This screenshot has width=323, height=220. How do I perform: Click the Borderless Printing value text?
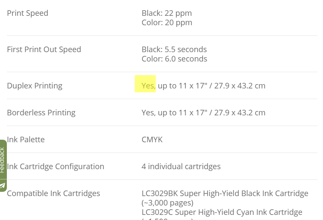pyautogui.click(x=203, y=113)
